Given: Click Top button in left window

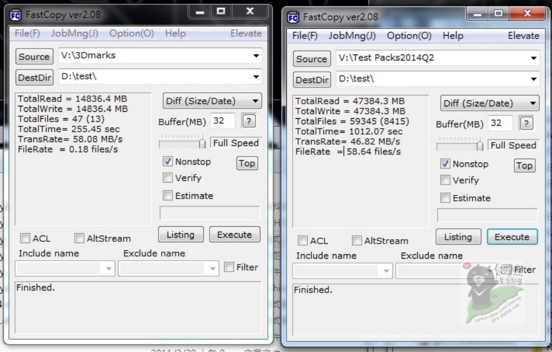Looking at the screenshot, I should [x=247, y=163].
